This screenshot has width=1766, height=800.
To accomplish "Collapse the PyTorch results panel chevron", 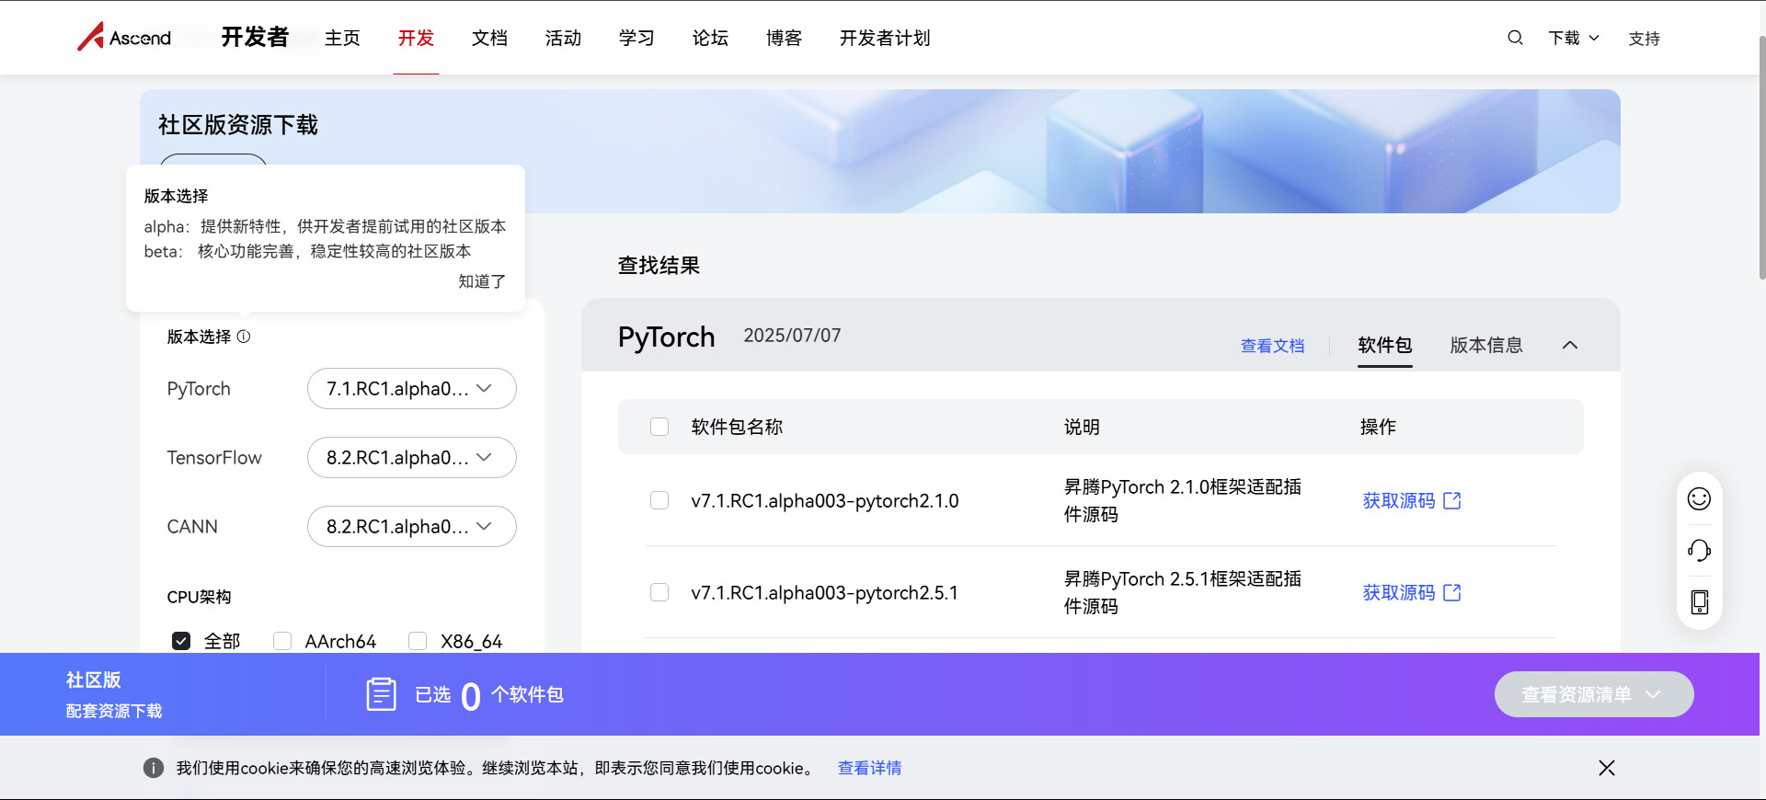I will click(1570, 345).
